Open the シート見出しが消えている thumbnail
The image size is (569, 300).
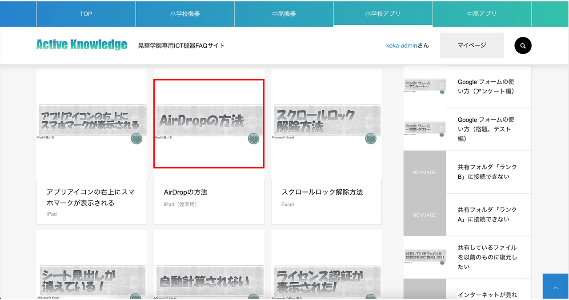[x=92, y=264]
